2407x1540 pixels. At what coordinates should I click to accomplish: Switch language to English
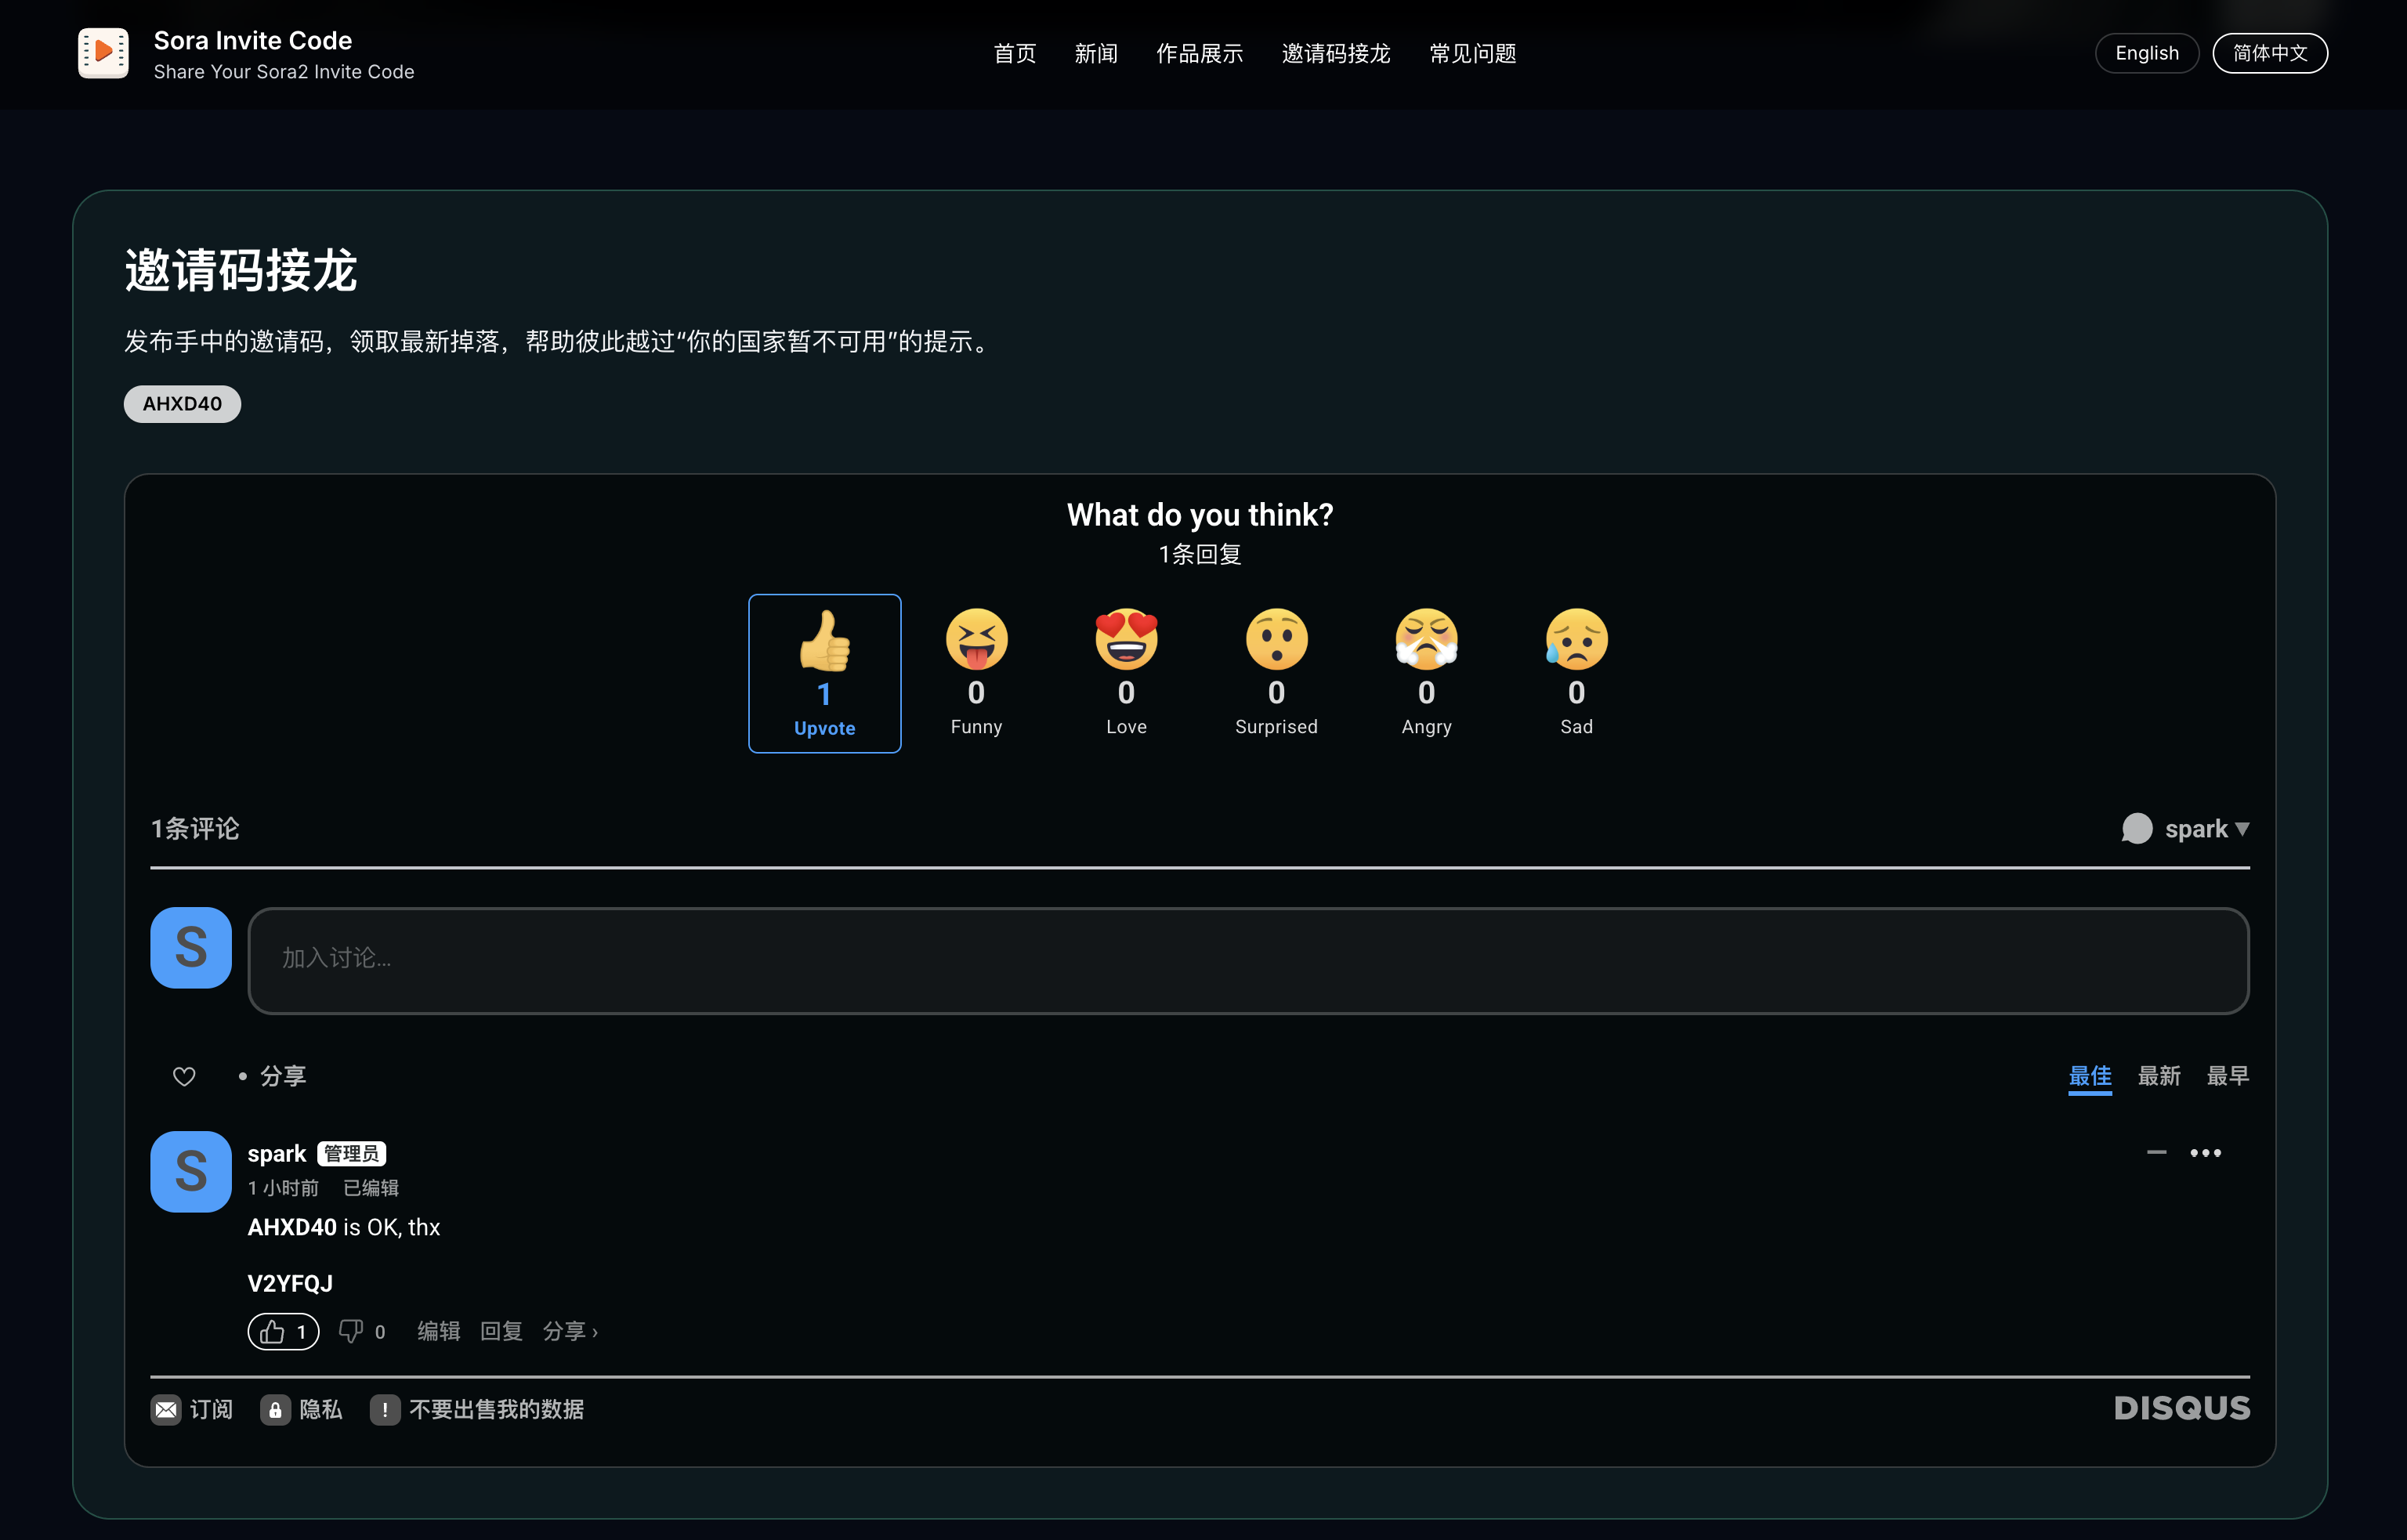point(2146,53)
